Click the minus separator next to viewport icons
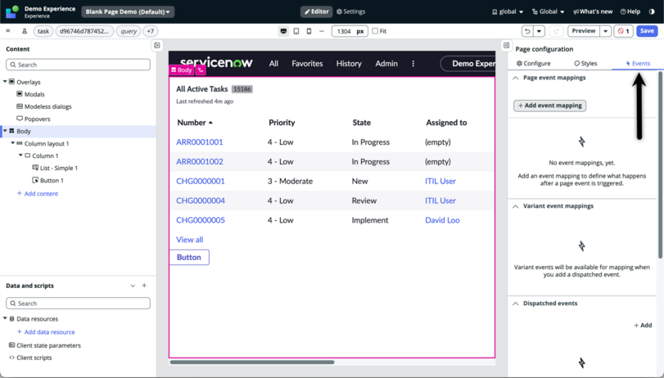 (322, 31)
